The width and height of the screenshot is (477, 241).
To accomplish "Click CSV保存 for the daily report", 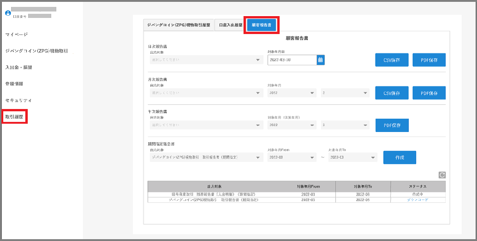I will [x=392, y=60].
